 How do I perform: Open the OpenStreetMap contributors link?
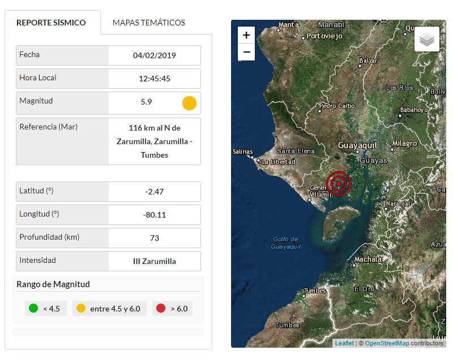[x=387, y=343]
